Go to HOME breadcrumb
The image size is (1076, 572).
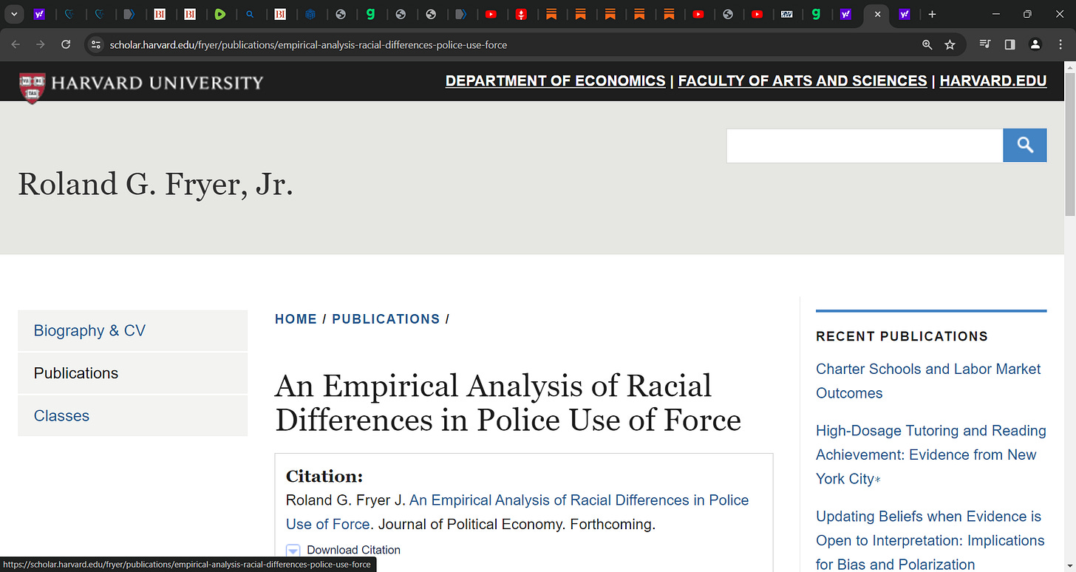[x=296, y=319]
